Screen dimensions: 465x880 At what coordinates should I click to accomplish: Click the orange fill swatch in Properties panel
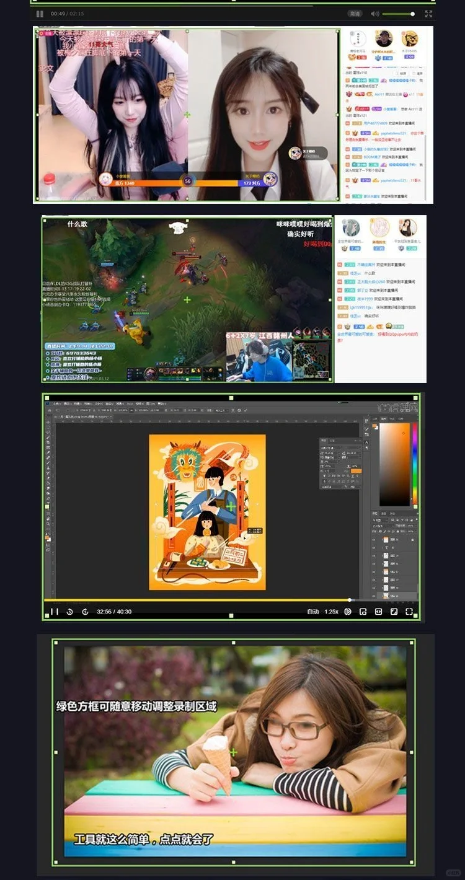pyautogui.click(x=355, y=472)
